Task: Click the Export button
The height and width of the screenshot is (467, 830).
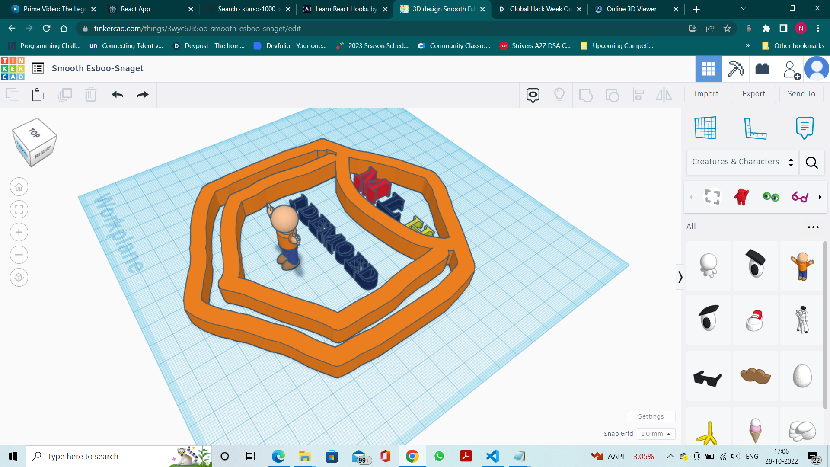Action: coord(753,94)
